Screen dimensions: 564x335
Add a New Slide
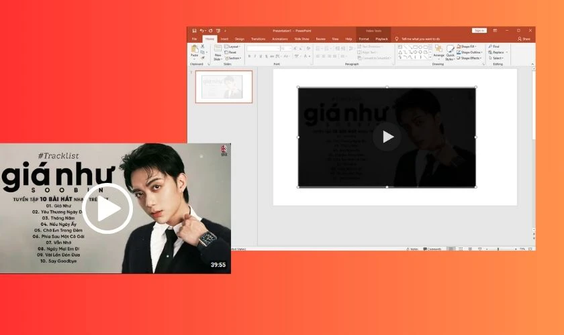coord(218,52)
